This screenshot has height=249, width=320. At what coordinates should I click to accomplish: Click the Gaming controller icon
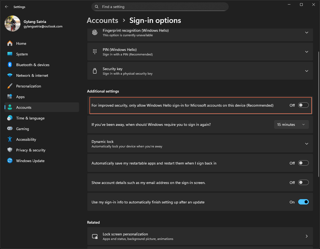click(10, 129)
